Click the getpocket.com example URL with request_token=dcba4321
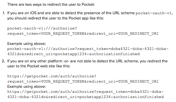This screenshot has width=176, height=102. point(85,92)
